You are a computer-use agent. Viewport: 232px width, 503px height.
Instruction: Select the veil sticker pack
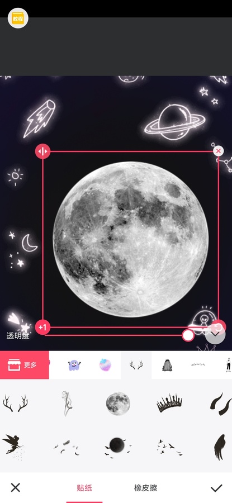tap(167, 365)
